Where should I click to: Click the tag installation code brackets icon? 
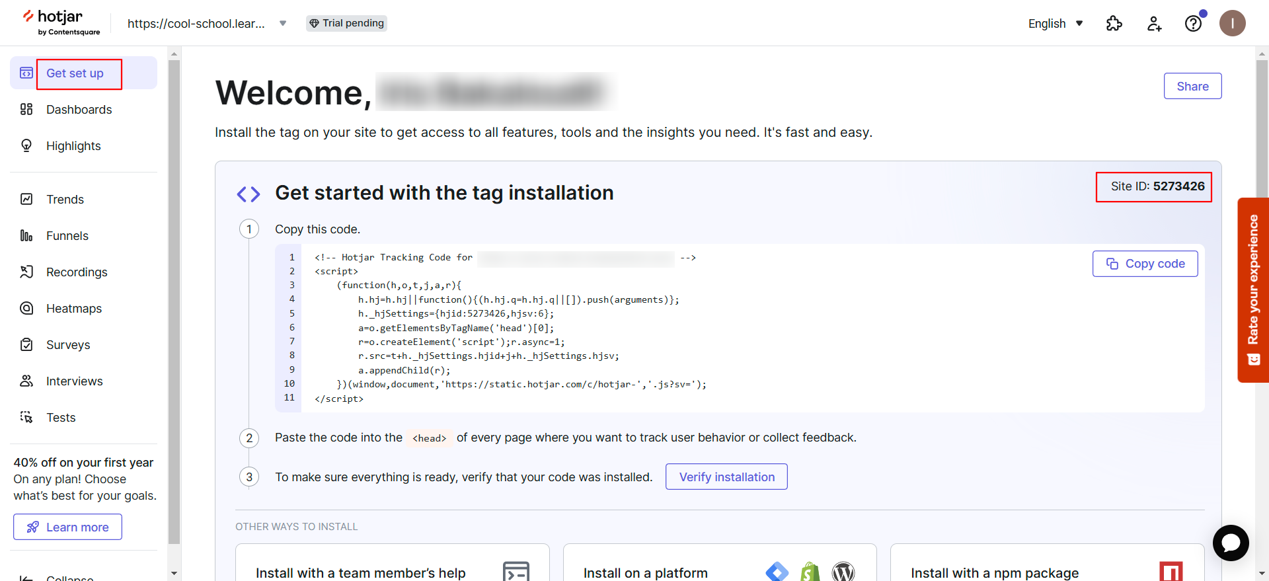[x=249, y=194]
